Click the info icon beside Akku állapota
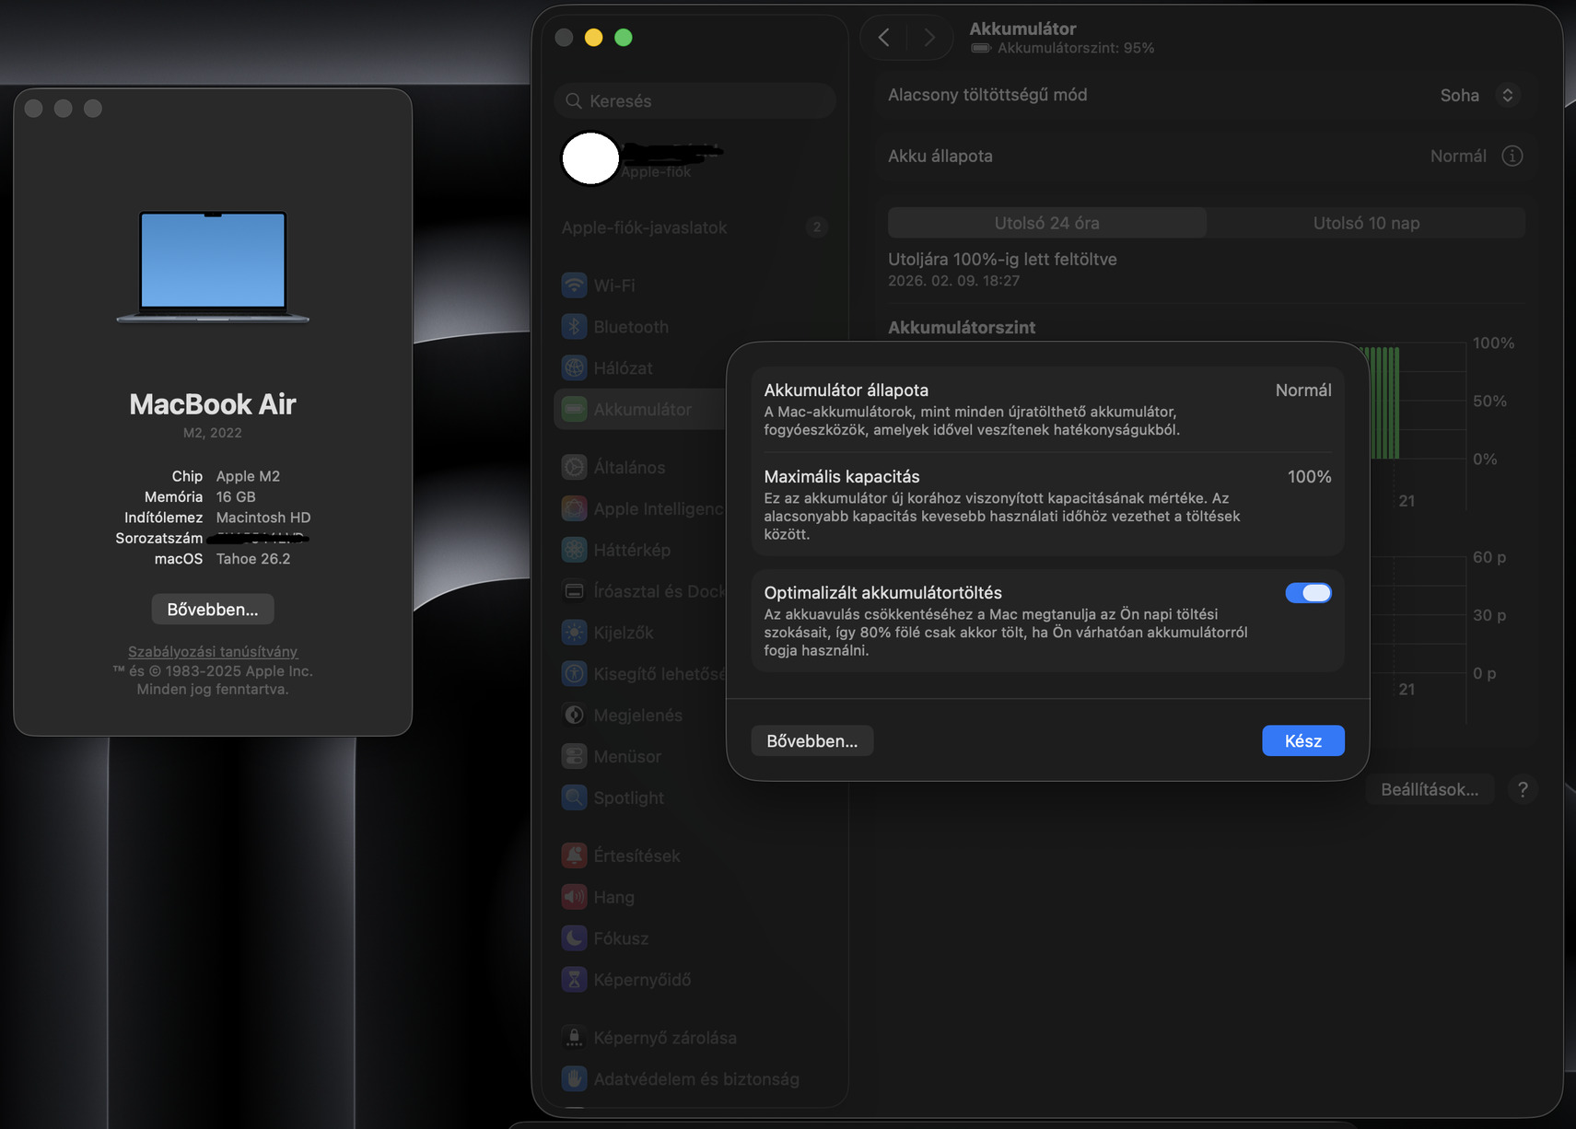Image resolution: width=1576 pixels, height=1129 pixels. [1512, 157]
